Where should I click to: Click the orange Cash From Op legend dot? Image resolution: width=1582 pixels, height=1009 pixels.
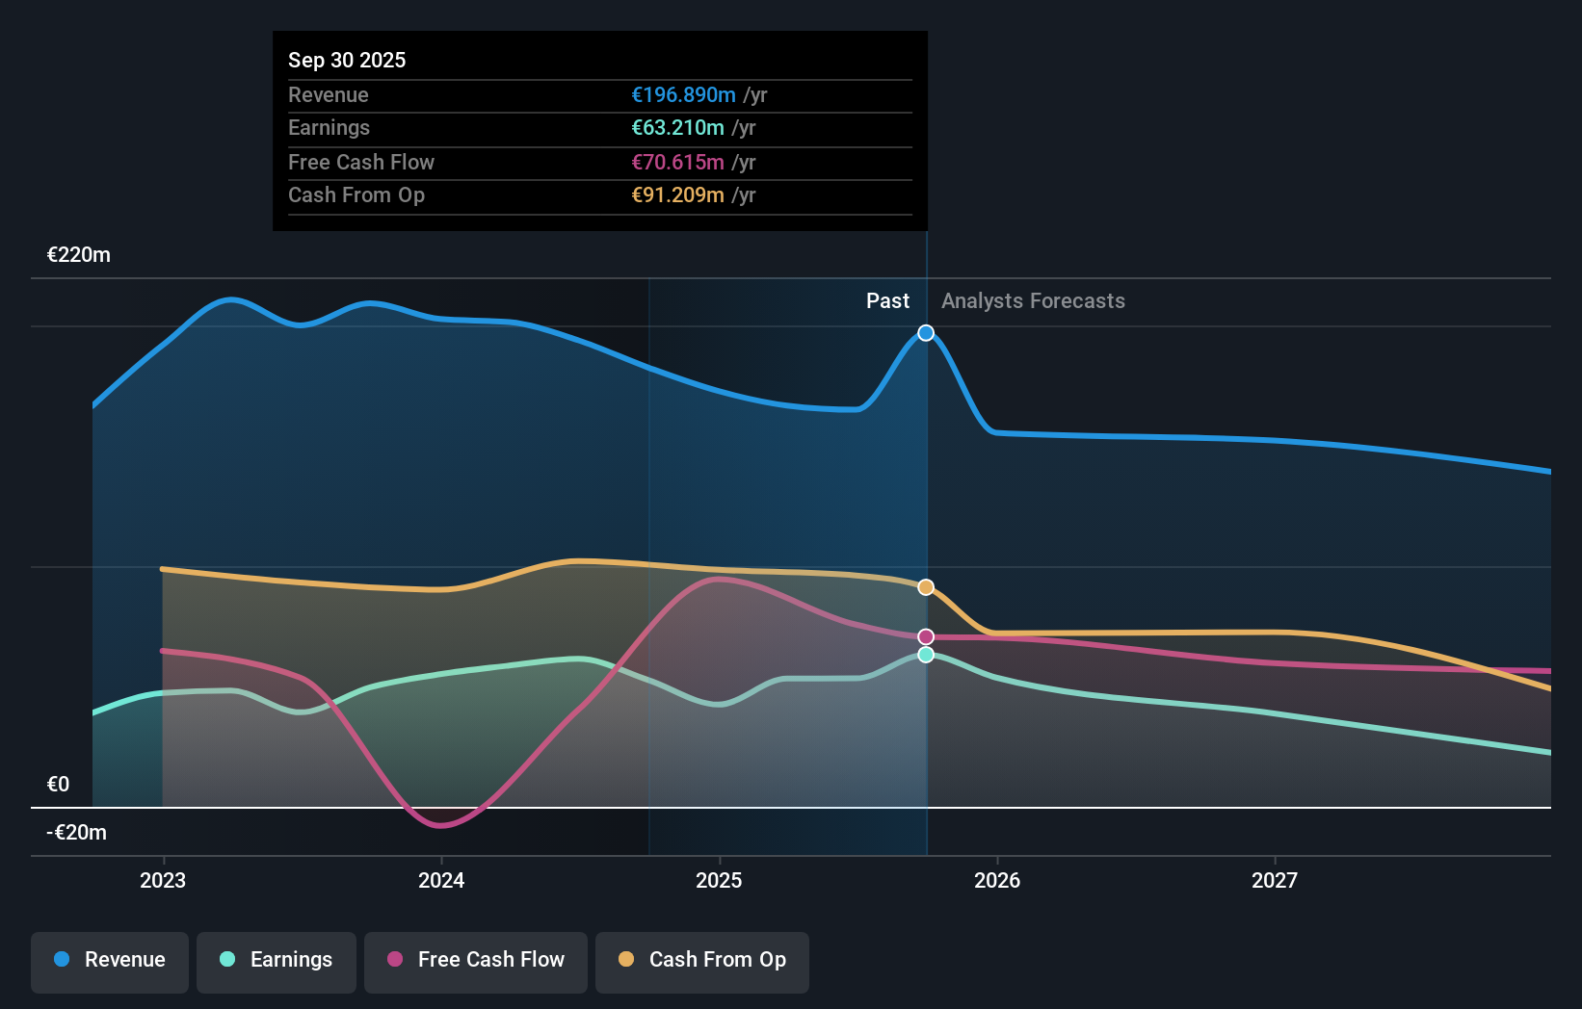point(626,960)
